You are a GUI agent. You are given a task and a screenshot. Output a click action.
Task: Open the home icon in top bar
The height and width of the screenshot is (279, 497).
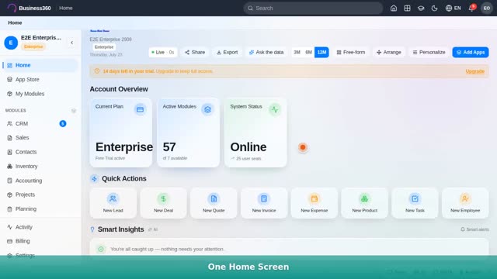click(394, 9)
